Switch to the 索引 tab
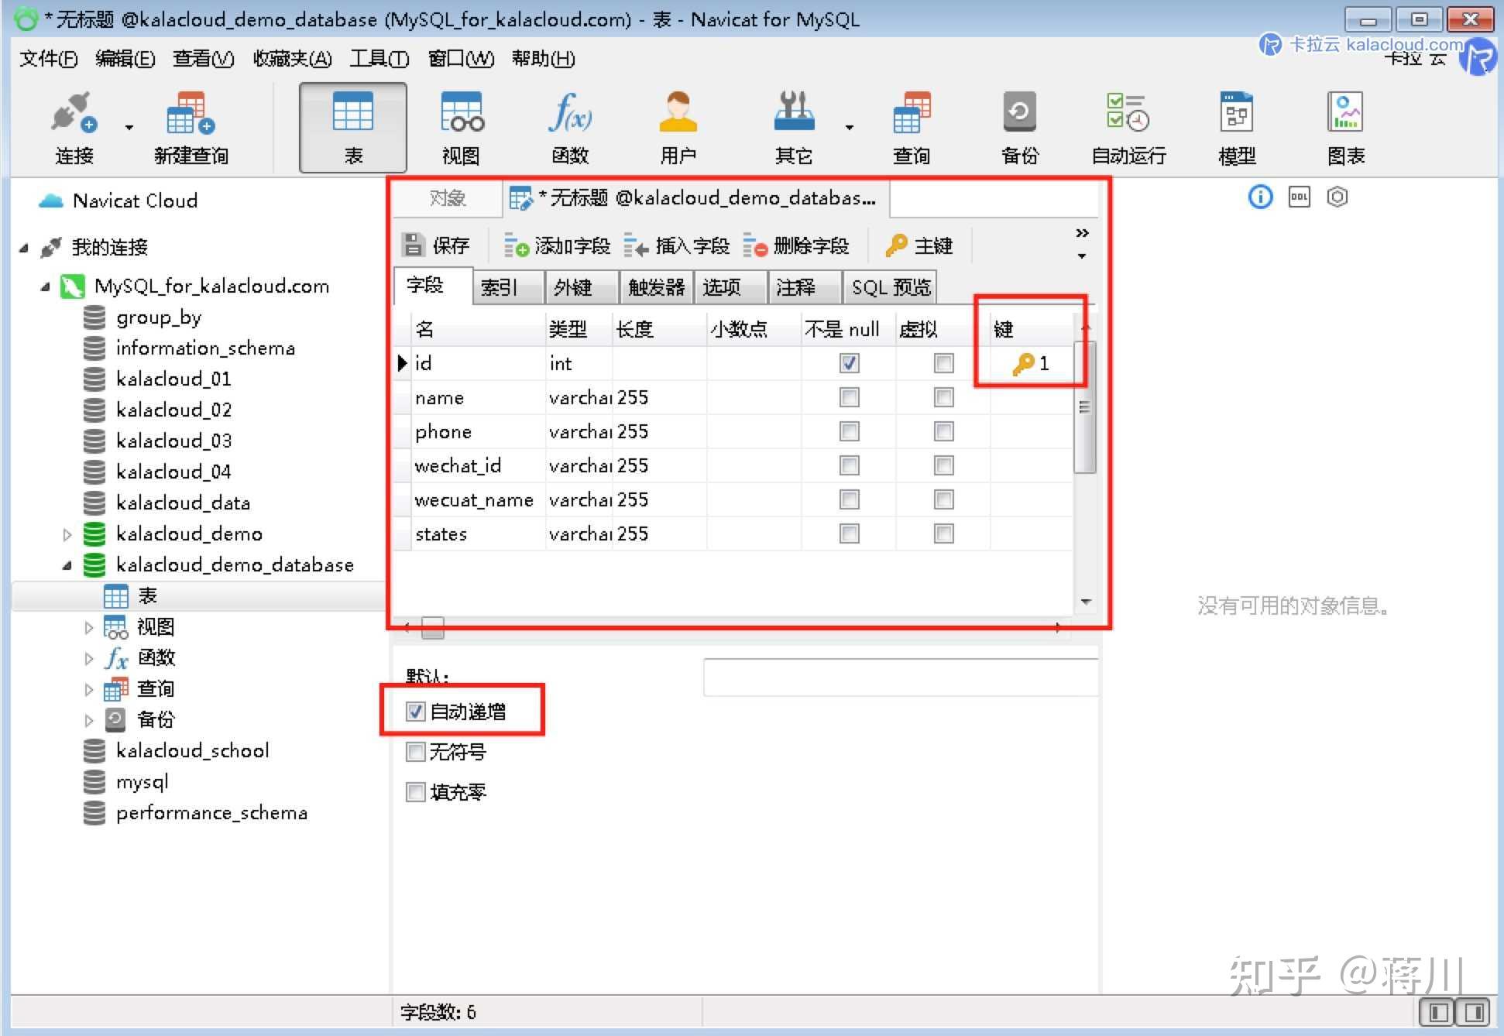 tap(504, 287)
